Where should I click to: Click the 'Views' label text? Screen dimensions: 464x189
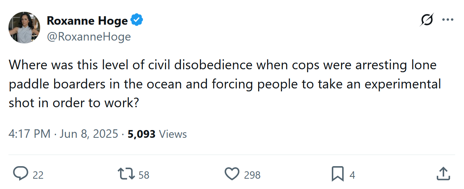click(x=173, y=134)
